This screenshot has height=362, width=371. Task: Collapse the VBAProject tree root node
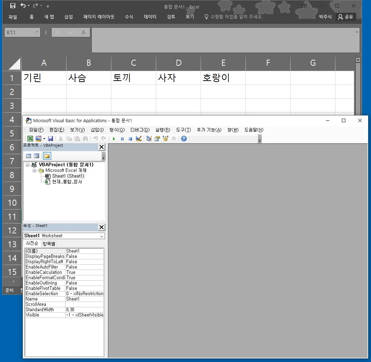tap(28, 165)
